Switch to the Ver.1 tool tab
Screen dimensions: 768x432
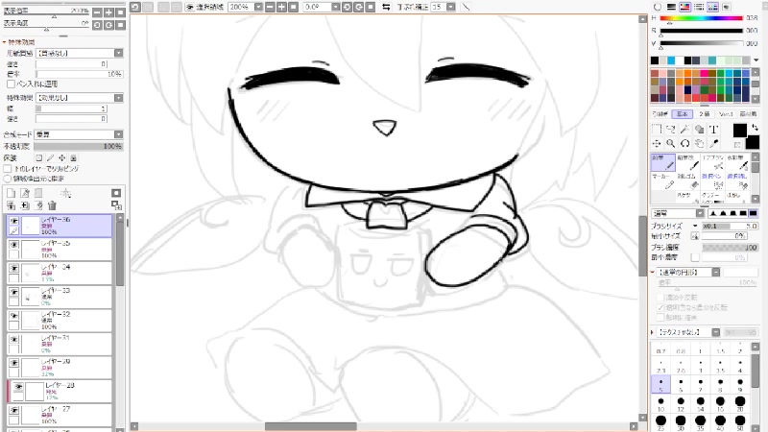pos(727,112)
